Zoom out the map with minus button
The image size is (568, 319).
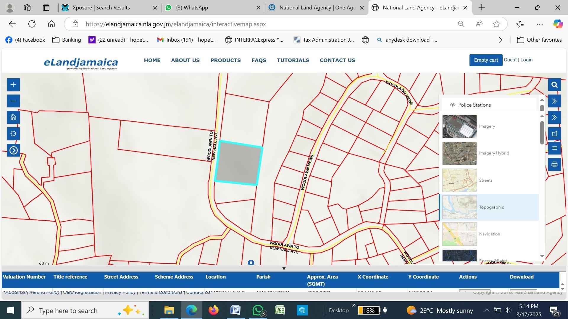(13, 101)
